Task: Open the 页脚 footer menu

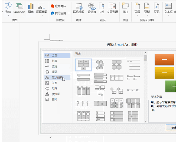Action: click(147, 8)
